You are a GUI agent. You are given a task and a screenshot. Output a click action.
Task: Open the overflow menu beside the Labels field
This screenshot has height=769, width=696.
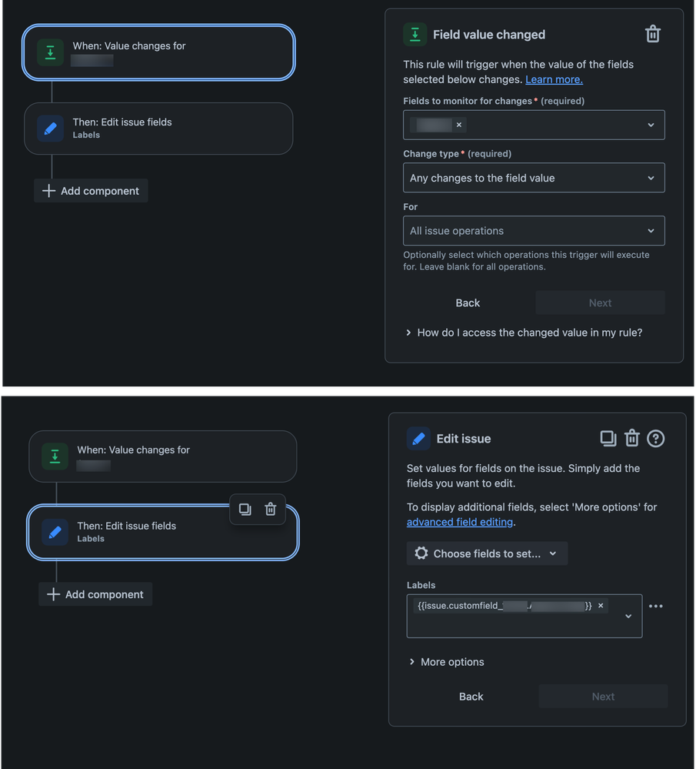tap(655, 606)
